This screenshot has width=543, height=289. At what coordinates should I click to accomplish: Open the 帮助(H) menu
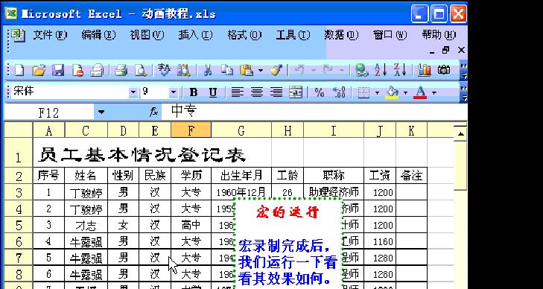coord(439,35)
